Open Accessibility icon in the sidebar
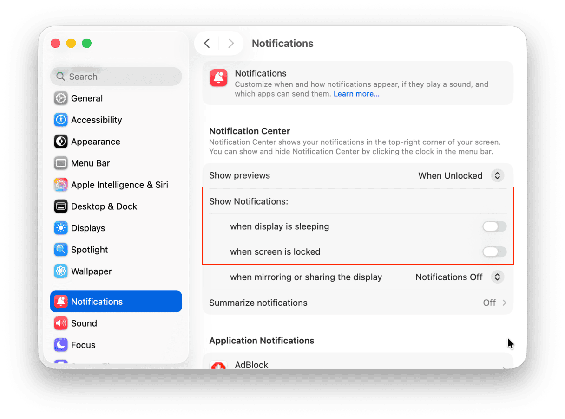This screenshot has height=419, width=565. click(x=61, y=120)
